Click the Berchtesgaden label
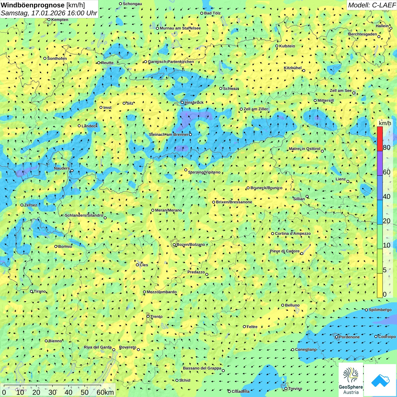This screenshot has height=397, width=397. pos(363,34)
